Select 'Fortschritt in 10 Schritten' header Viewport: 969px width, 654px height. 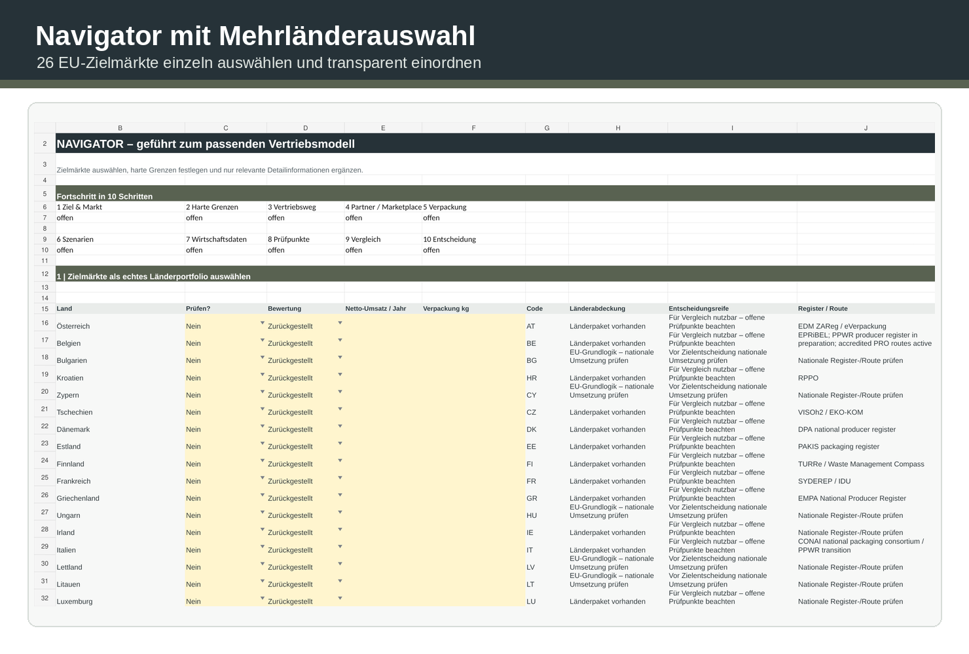click(x=495, y=193)
